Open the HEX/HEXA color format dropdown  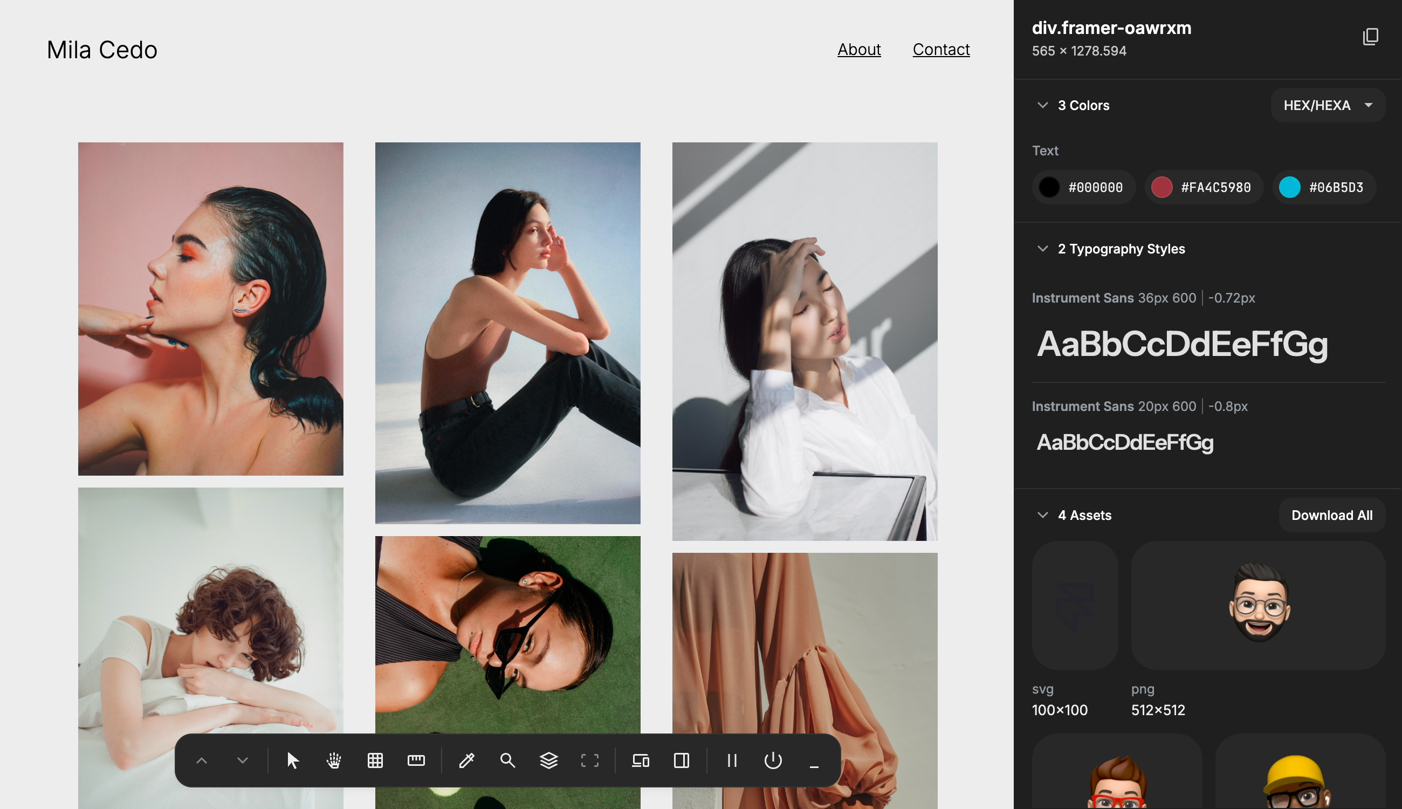[x=1328, y=105]
